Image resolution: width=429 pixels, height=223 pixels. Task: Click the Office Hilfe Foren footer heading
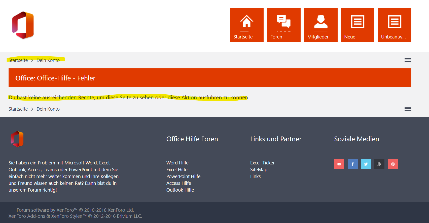192,139
